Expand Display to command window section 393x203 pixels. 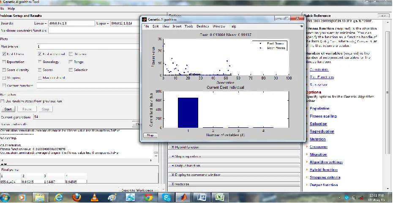(173, 175)
